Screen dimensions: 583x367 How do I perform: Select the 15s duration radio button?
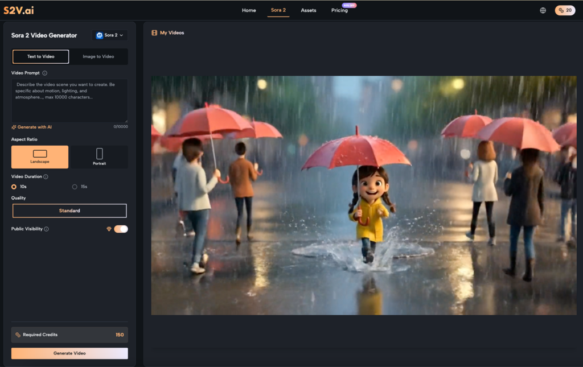(75, 187)
